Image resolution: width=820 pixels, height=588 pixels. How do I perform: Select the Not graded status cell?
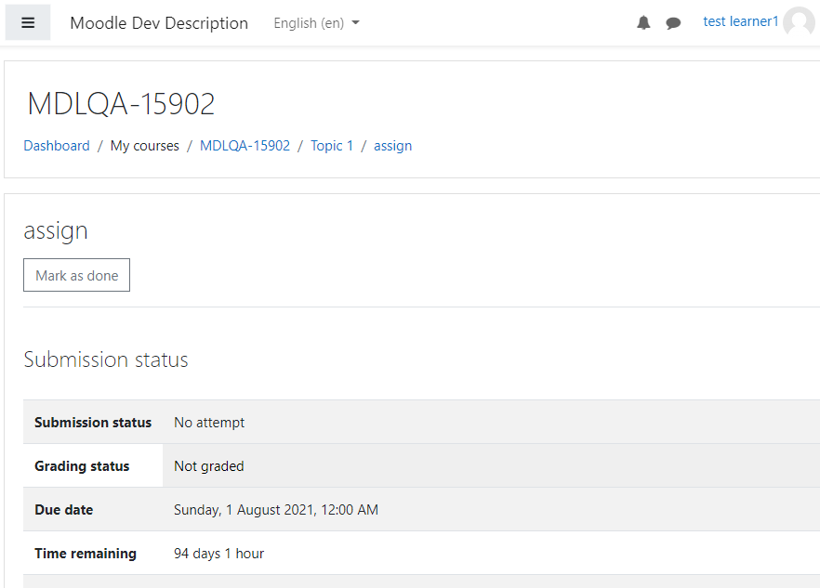tap(491, 466)
